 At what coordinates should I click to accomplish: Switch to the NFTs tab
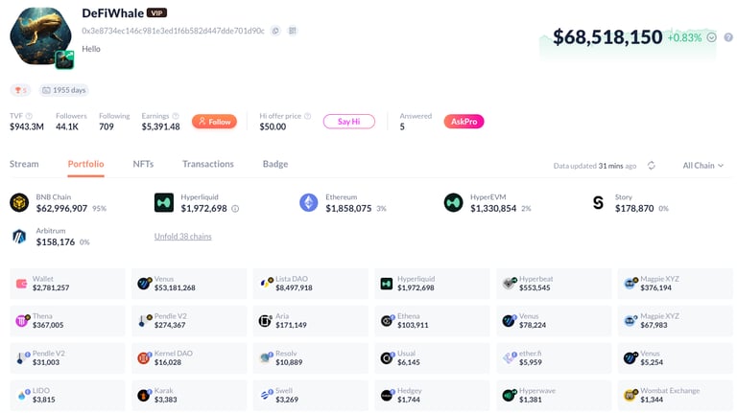coord(143,164)
